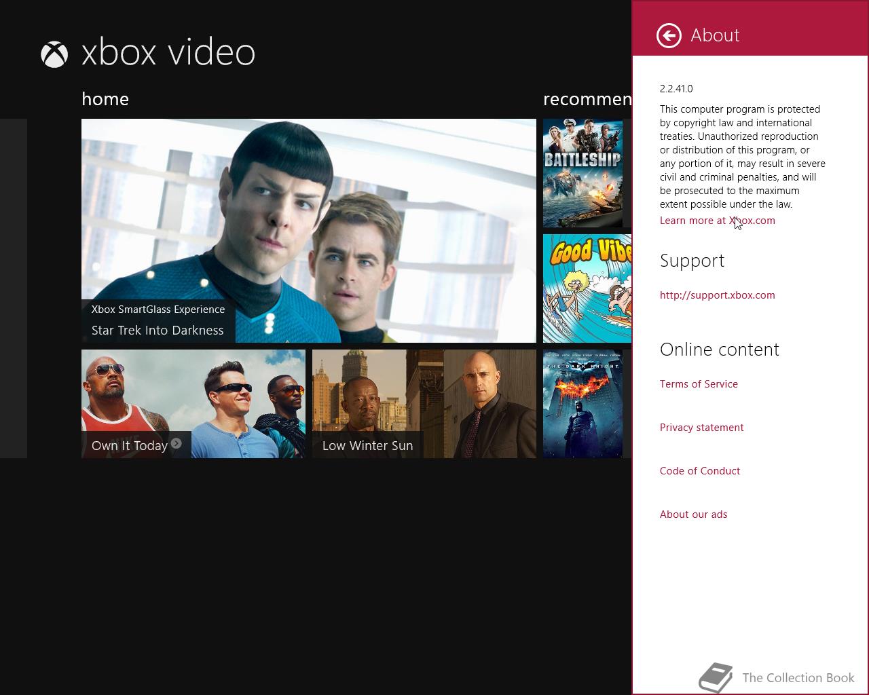Click the About panel title
This screenshot has width=869, height=695.
715,35
